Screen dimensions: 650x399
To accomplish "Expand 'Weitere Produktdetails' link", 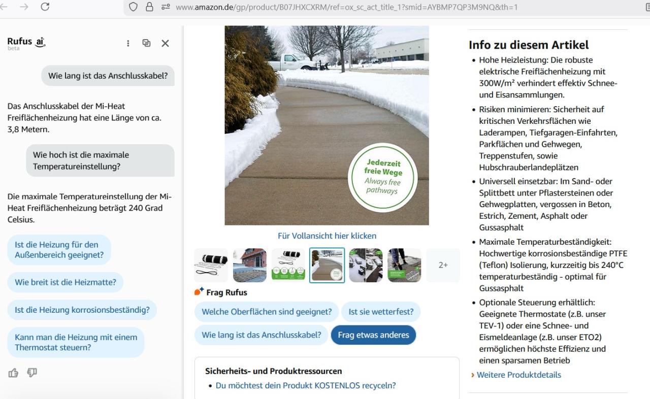I will click(x=518, y=375).
